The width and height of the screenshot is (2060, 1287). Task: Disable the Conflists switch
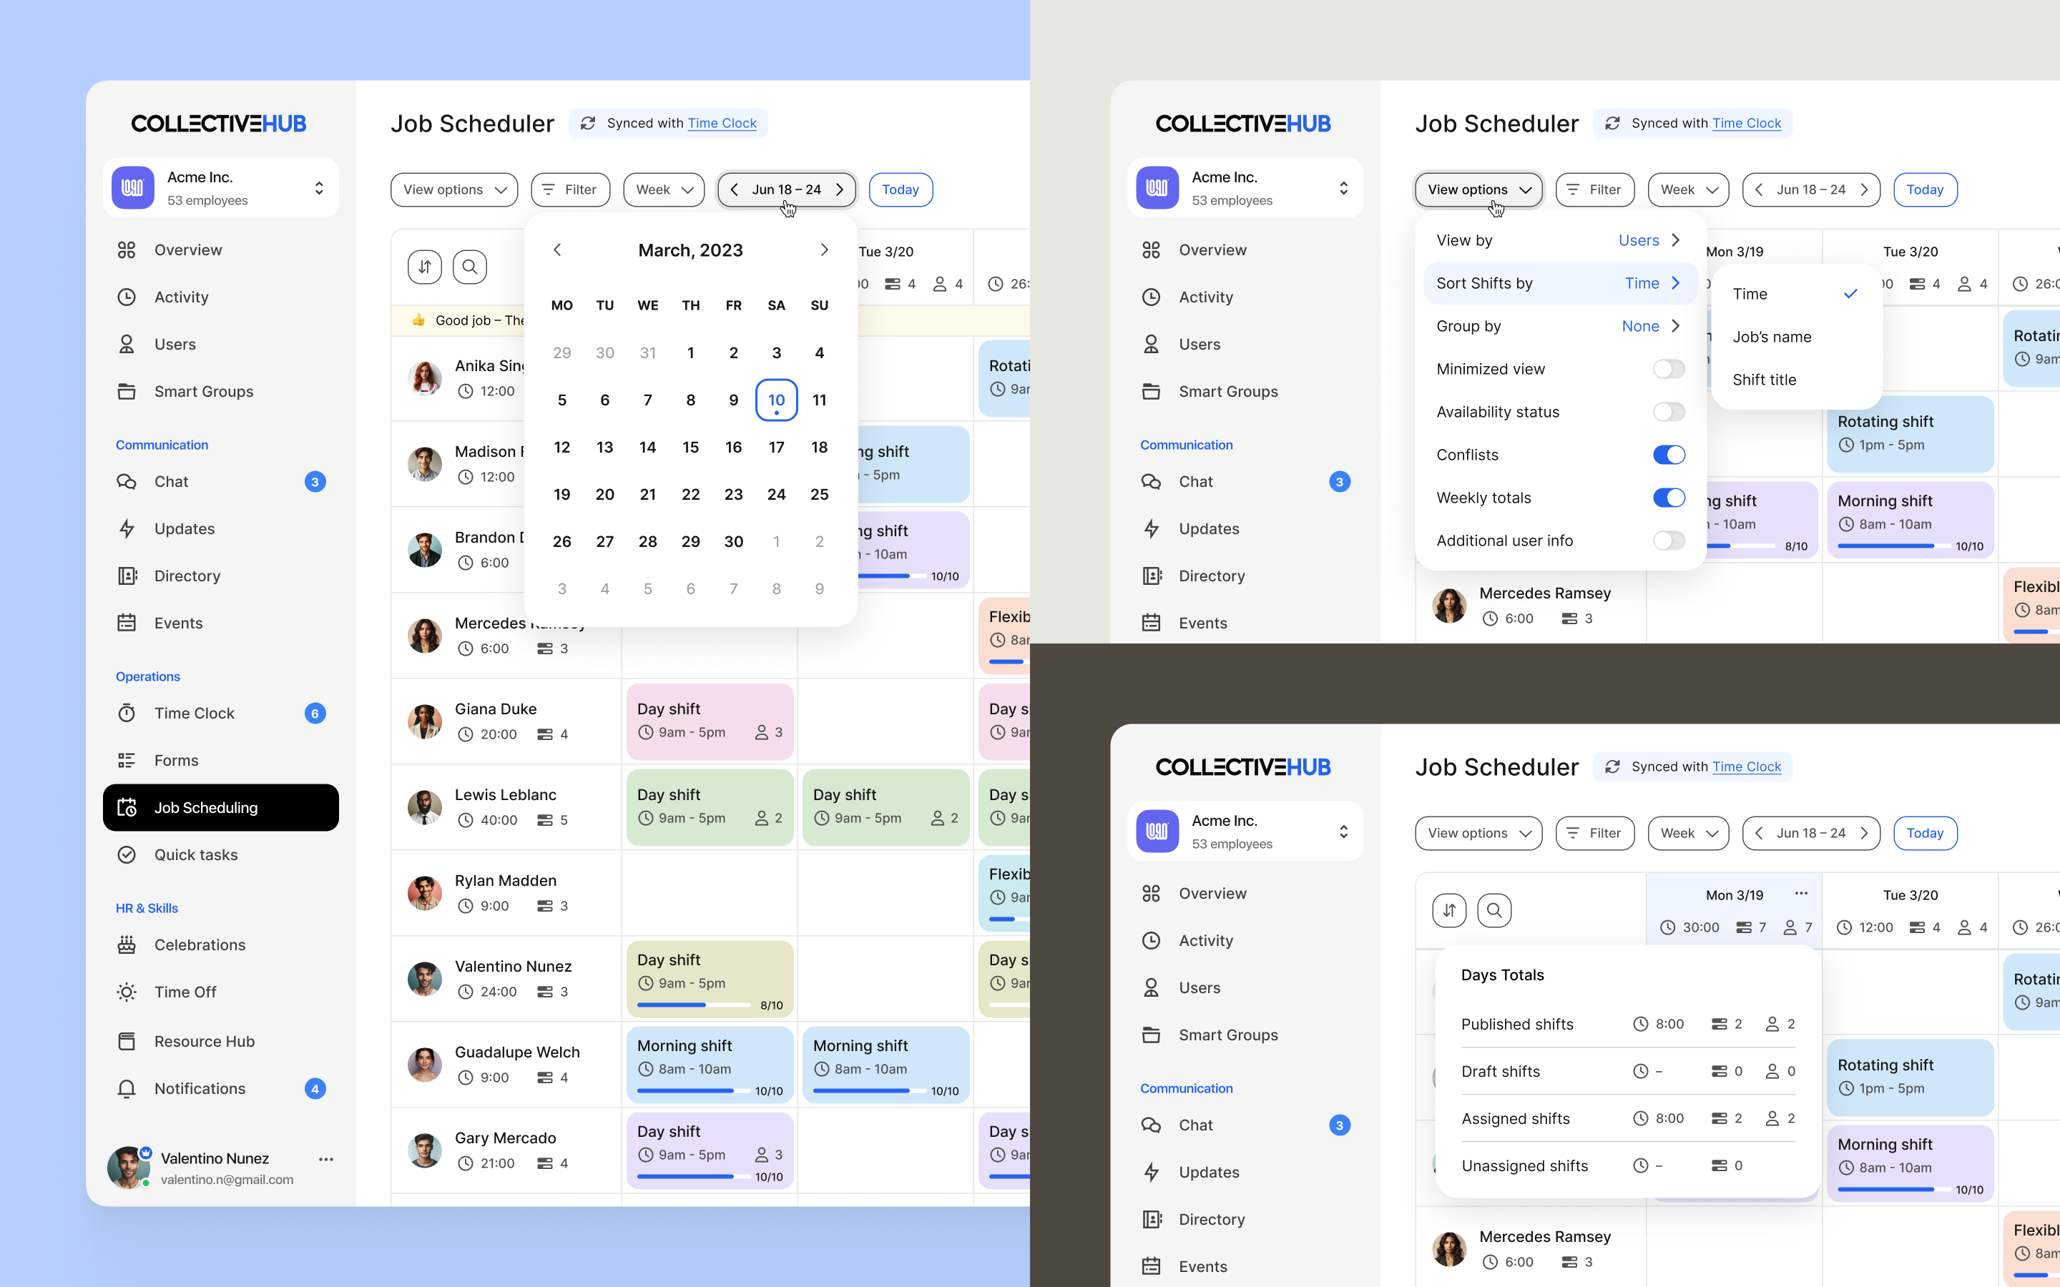1669,455
